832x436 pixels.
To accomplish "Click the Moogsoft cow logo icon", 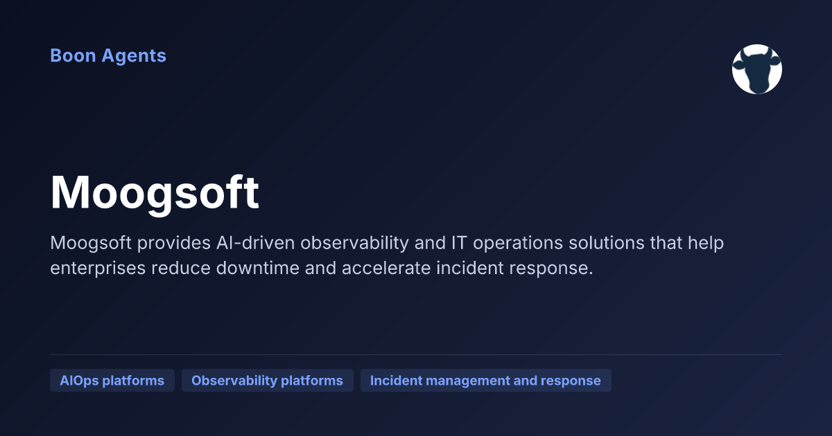I will 757,69.
